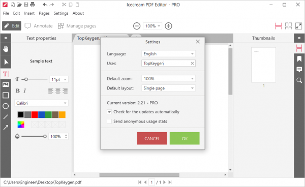Open the Default zoom dropdown
Image resolution: width=305 pixels, height=187 pixels.
168,79
